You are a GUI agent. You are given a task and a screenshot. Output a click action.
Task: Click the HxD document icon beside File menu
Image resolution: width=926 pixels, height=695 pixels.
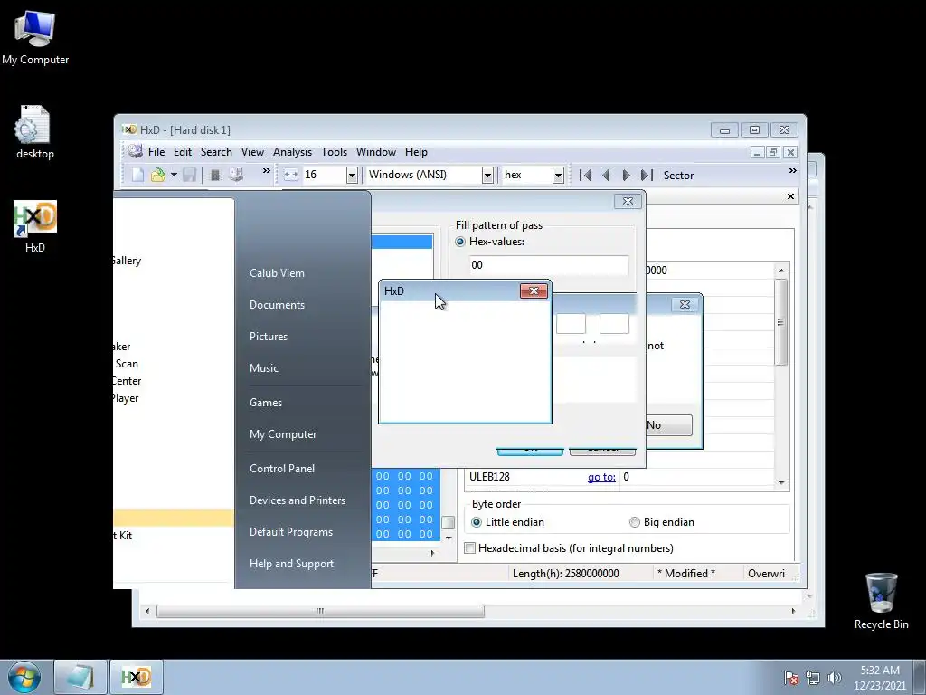(x=136, y=151)
